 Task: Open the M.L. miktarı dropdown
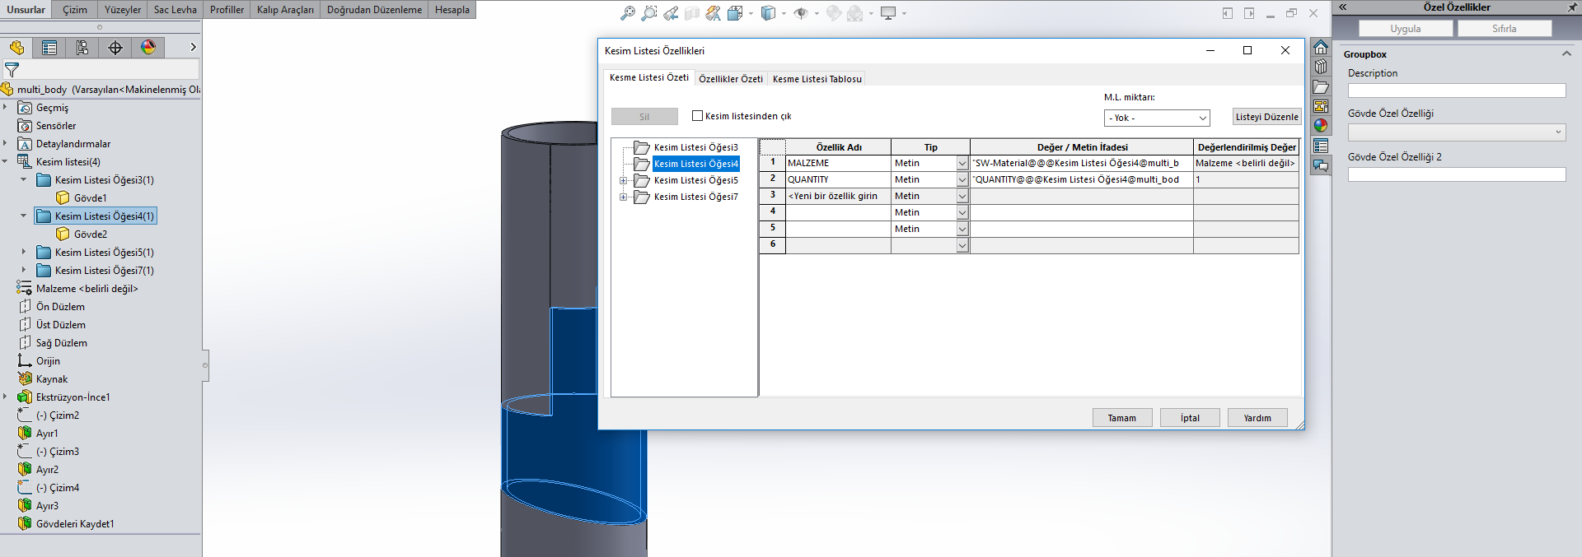pyautogui.click(x=1156, y=118)
